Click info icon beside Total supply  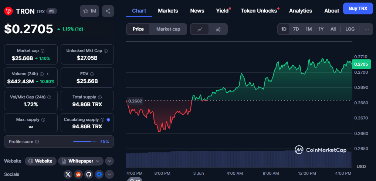click(x=100, y=97)
